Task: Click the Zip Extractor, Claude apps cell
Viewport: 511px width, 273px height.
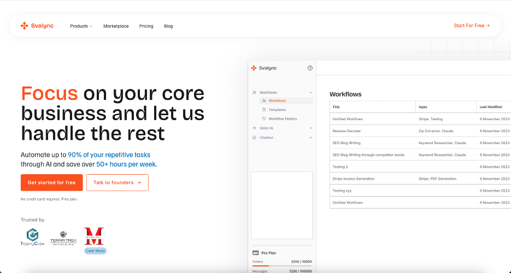Action: pyautogui.click(x=436, y=131)
